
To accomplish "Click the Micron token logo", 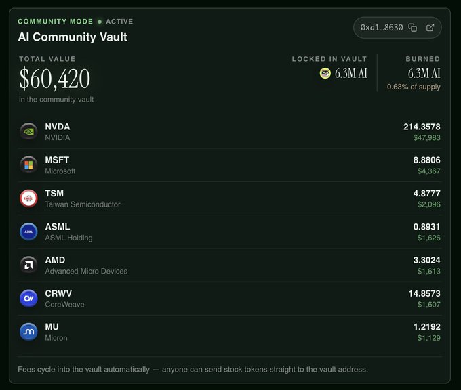I will [28, 332].
